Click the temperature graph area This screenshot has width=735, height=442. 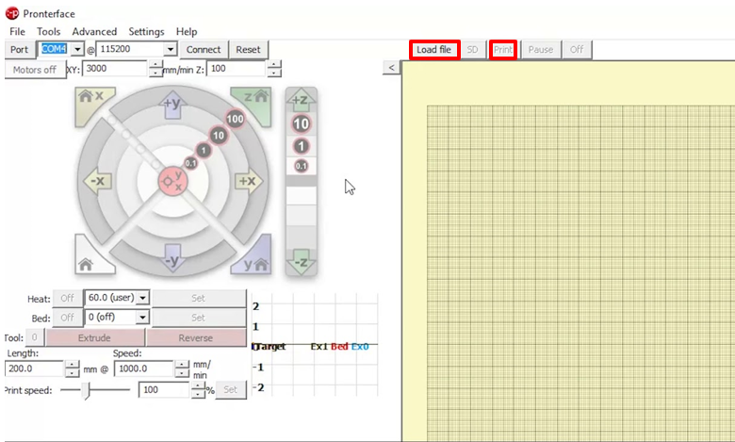pos(315,346)
